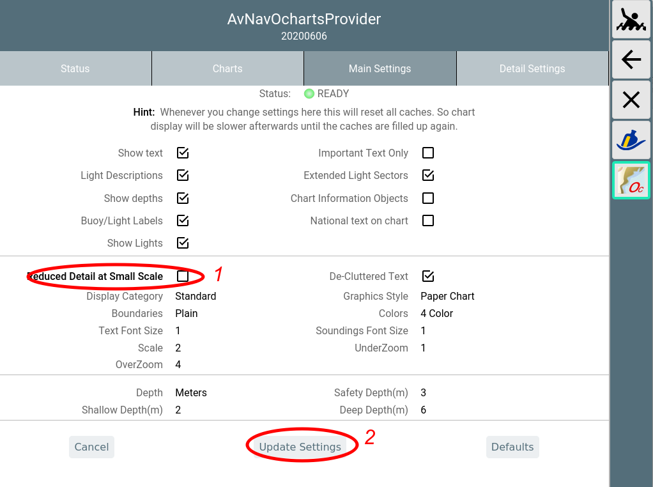Change Depth unit from Meters
Viewport: 653px width, 487px height.
click(x=191, y=393)
